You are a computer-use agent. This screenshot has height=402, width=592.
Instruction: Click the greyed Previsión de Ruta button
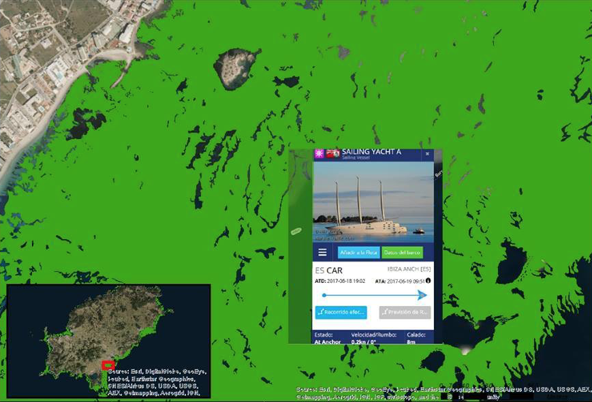click(405, 313)
